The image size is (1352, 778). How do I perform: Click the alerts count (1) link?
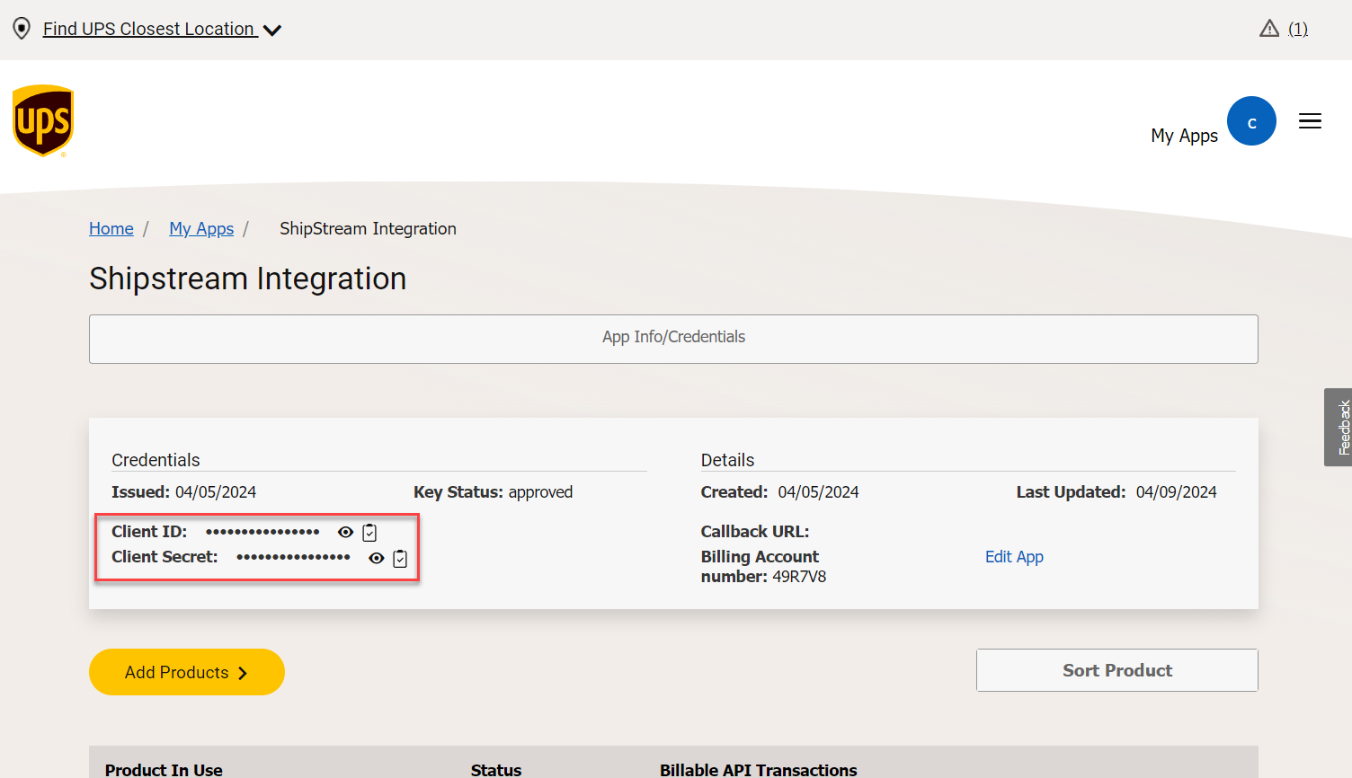click(1297, 29)
